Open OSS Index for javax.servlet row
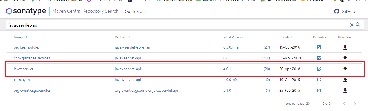Screen dimensions: 368x111 (x=319, y=69)
